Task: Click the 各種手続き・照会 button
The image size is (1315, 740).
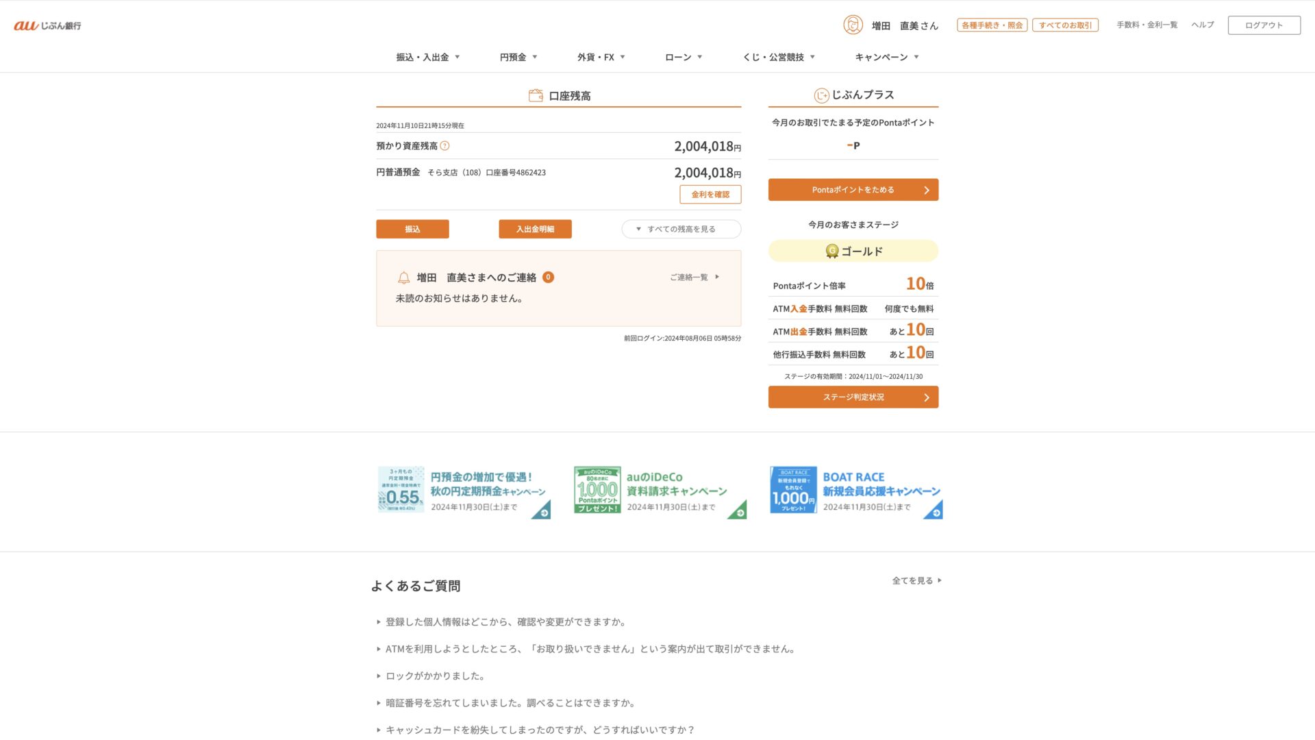Action: [x=992, y=25]
